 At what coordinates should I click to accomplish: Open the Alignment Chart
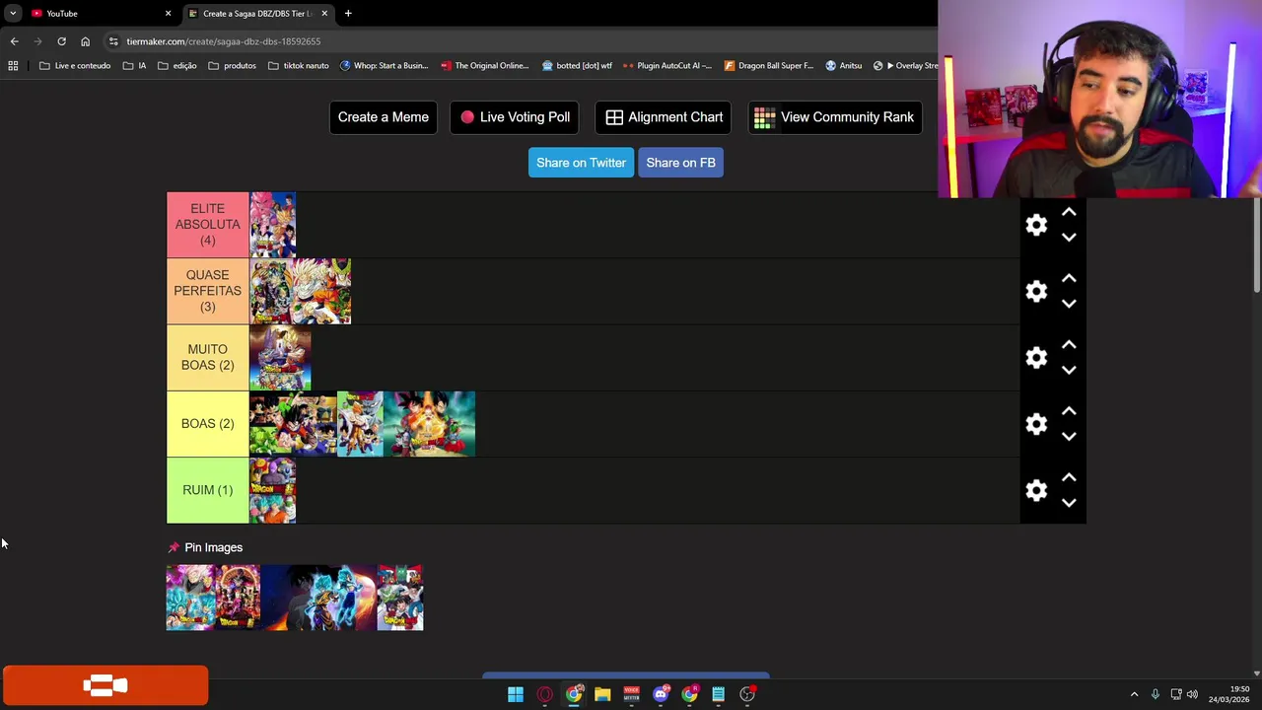[665, 117]
